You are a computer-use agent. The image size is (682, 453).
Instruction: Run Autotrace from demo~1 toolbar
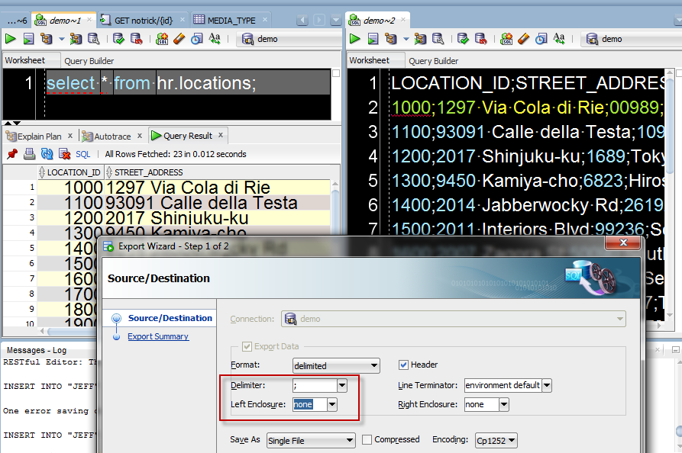point(76,39)
